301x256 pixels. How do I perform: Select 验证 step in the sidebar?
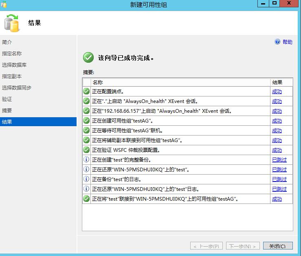click(x=7, y=99)
